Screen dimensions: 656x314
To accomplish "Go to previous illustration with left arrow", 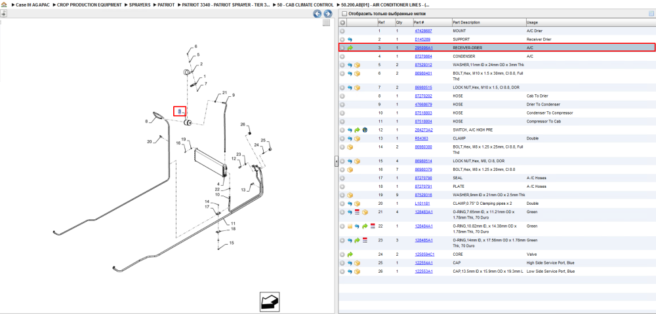I will coord(318,14).
